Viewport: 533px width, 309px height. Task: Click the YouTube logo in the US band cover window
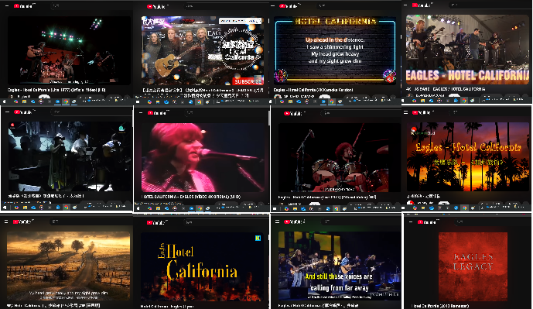point(422,5)
